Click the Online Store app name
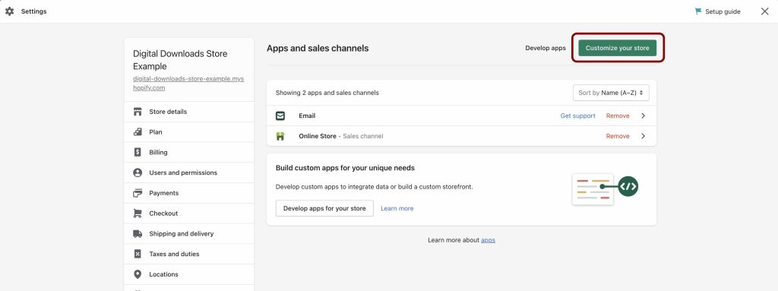The image size is (778, 291). pos(318,136)
